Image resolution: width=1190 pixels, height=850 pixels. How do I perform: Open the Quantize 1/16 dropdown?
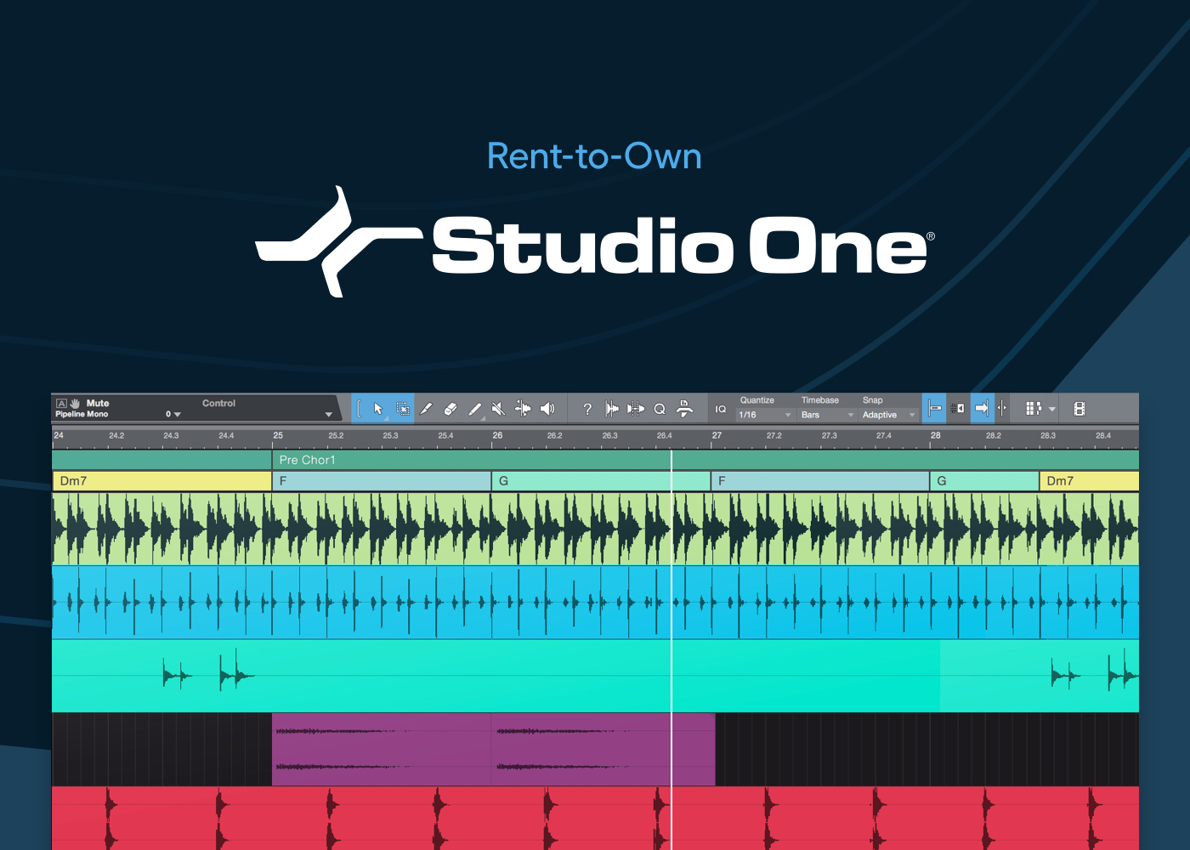point(765,415)
